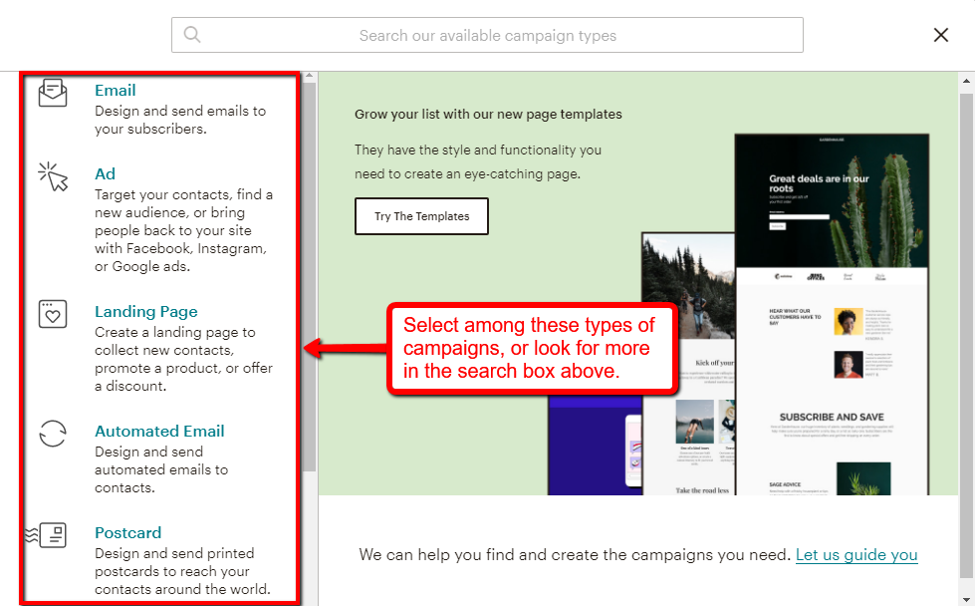Follow the Let us guide you link
The height and width of the screenshot is (606, 975).
click(x=856, y=554)
